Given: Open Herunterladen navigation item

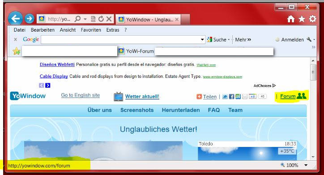Looking at the screenshot, I should click(181, 110).
